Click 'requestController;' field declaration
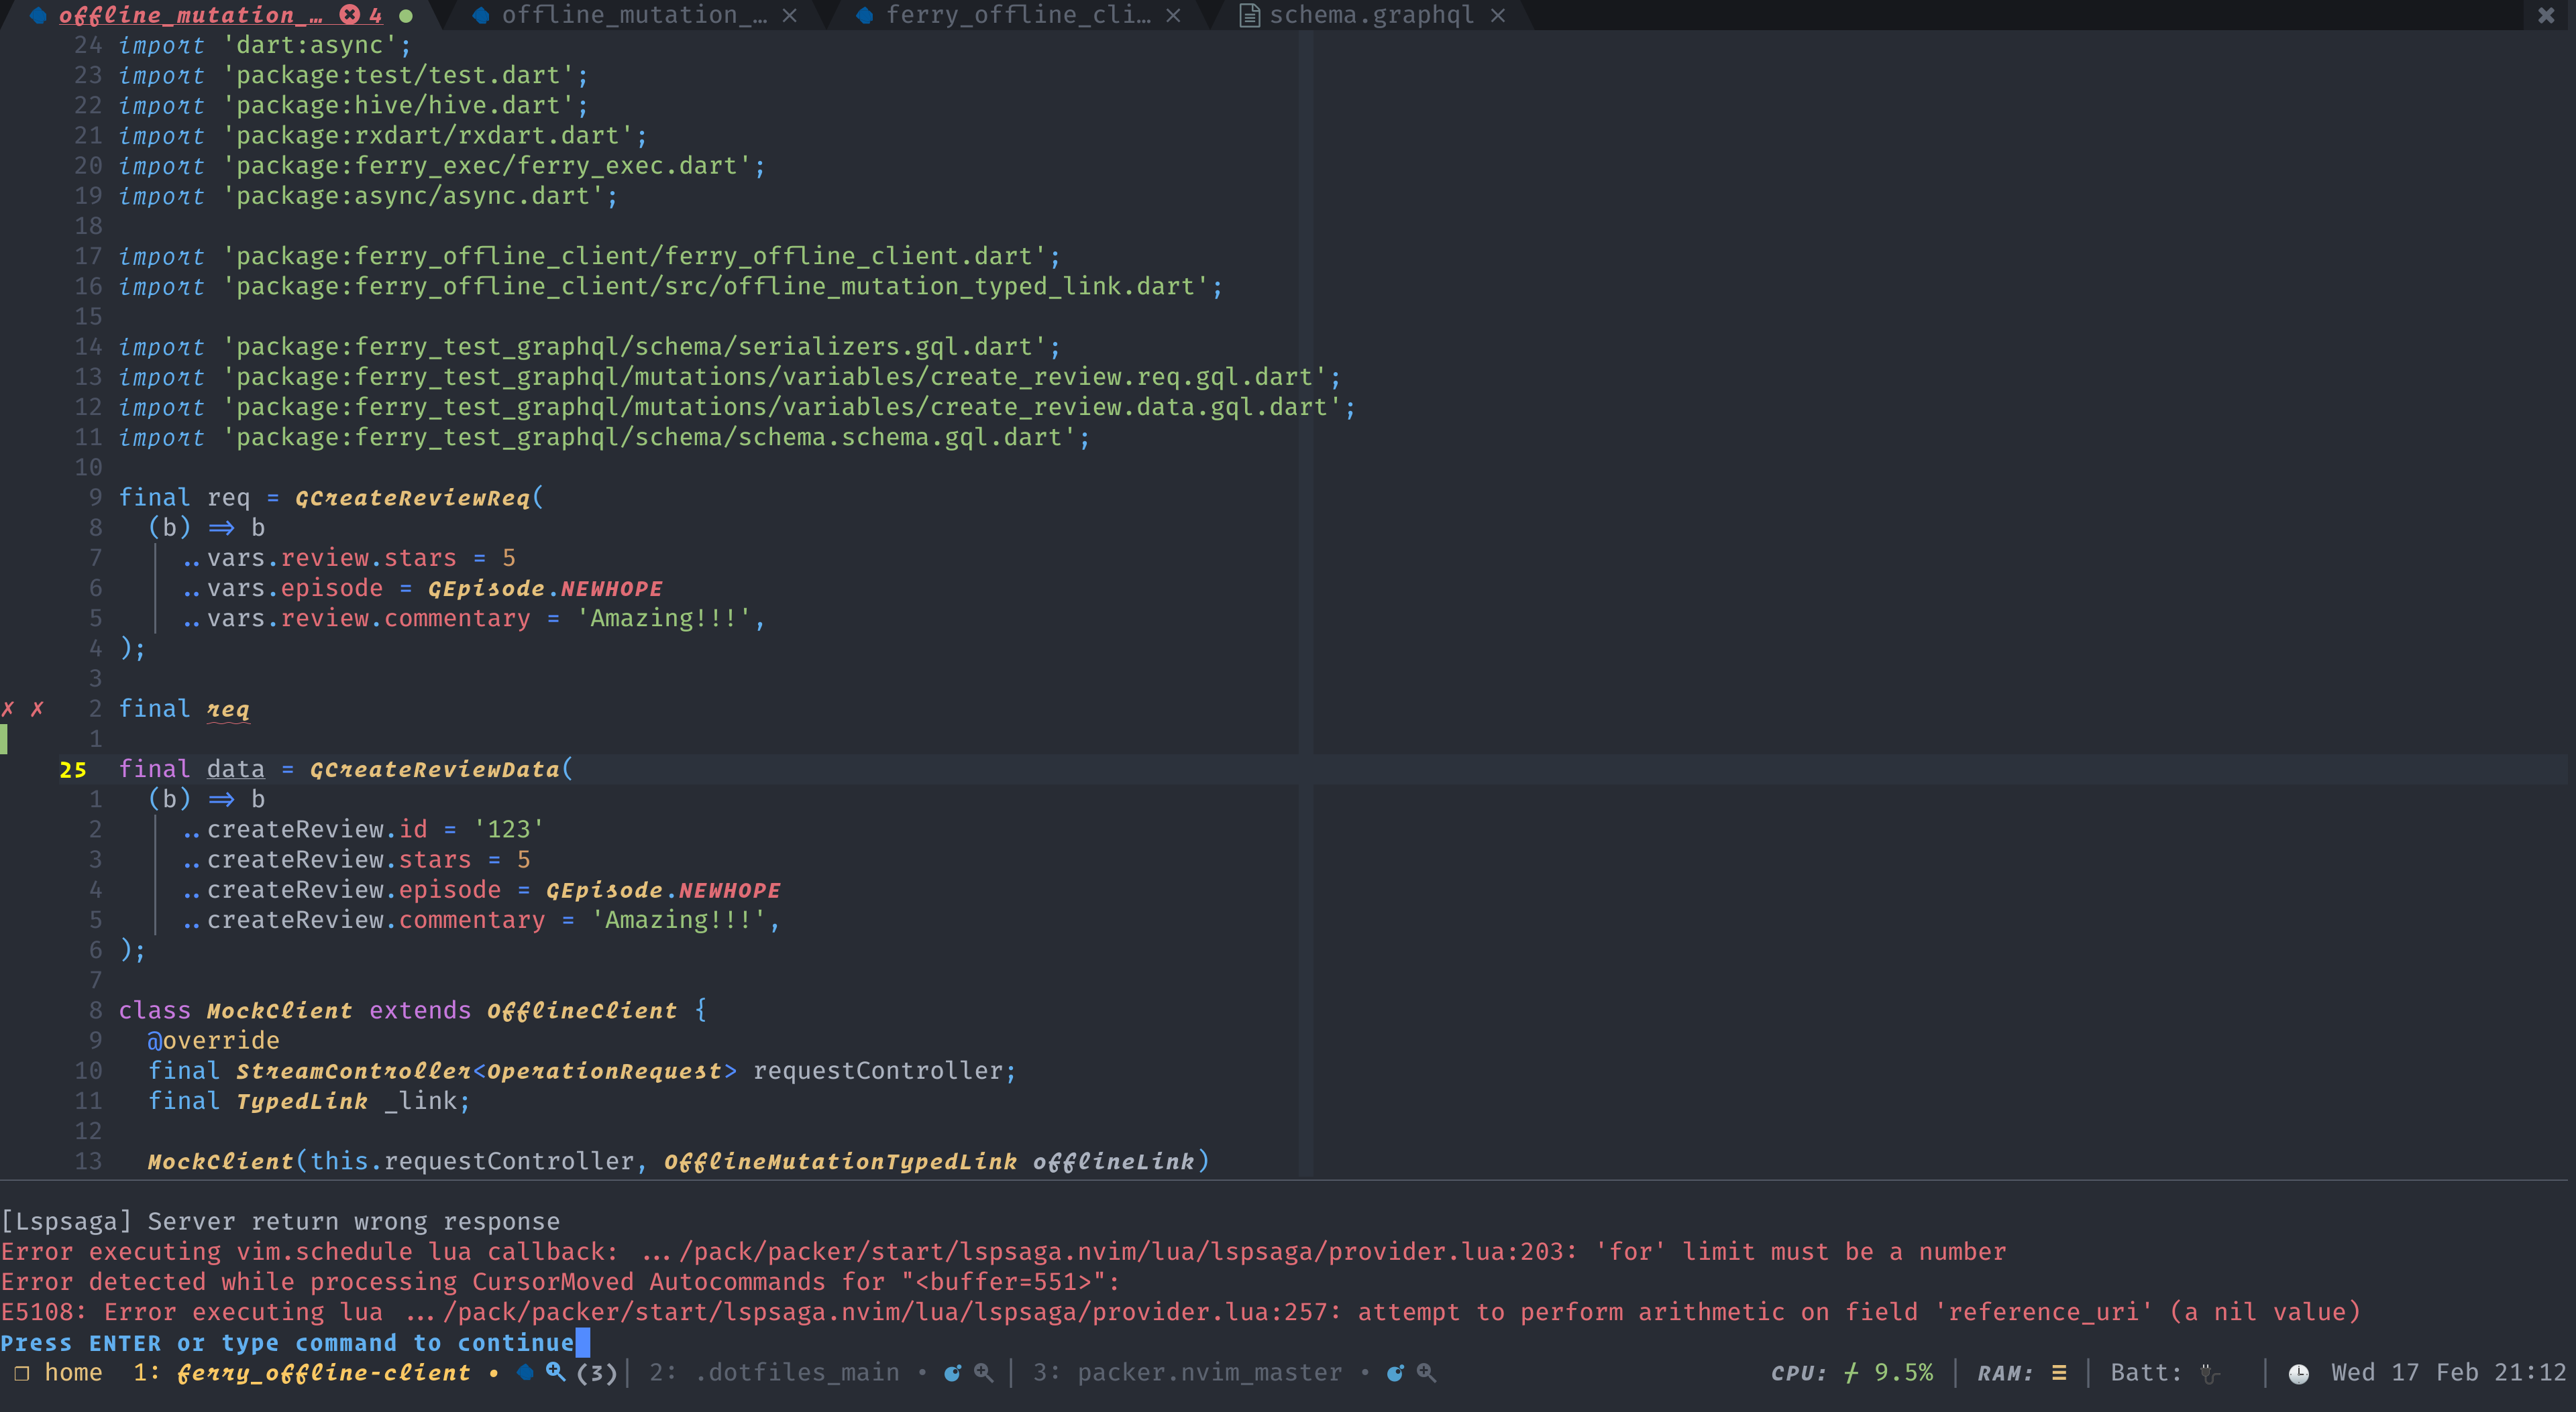 pos(884,1071)
